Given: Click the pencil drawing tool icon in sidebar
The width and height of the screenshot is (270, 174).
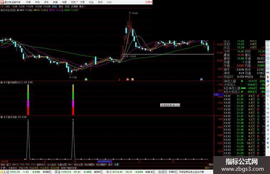Looking at the screenshot, I should click(268, 86).
